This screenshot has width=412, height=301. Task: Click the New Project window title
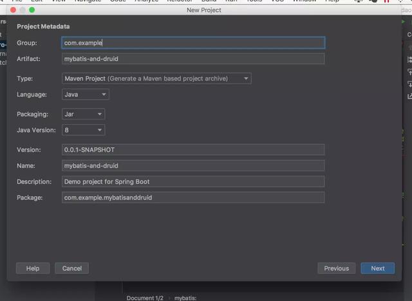(204, 10)
